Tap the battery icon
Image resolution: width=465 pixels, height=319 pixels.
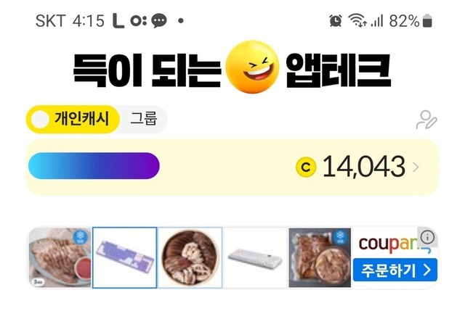[x=427, y=20]
